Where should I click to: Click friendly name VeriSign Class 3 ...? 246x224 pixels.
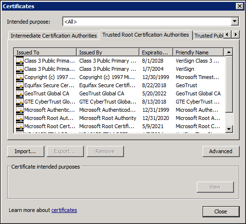[x=197, y=61]
